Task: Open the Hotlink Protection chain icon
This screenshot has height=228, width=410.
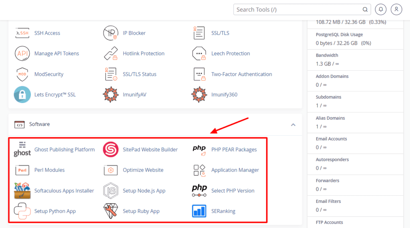Action: tap(111, 54)
